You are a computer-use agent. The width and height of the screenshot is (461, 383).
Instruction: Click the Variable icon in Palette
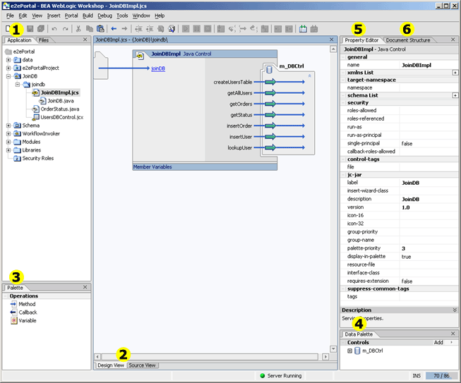[x=14, y=320]
